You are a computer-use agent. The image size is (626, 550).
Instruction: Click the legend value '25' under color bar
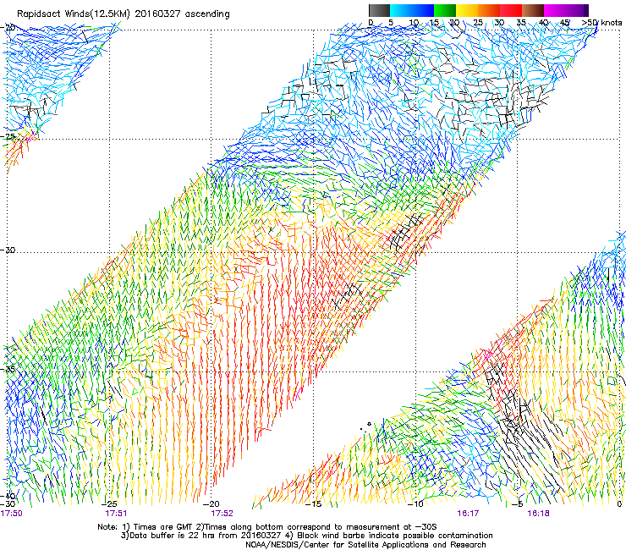click(478, 23)
